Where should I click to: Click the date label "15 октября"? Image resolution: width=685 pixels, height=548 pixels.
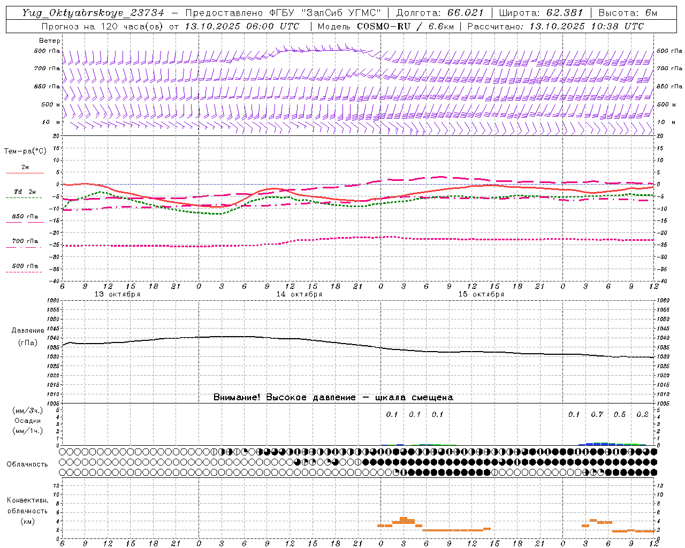(x=481, y=294)
